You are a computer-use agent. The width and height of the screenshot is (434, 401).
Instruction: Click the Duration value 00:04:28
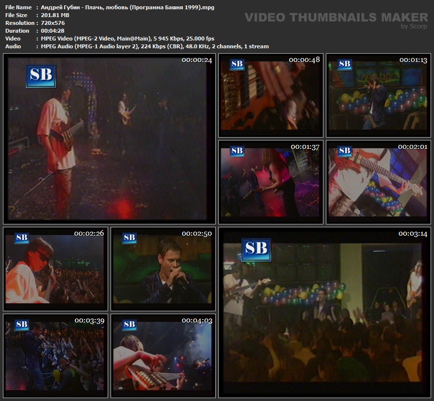[x=53, y=31]
